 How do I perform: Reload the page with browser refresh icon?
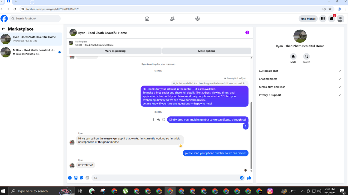(x=15, y=9)
